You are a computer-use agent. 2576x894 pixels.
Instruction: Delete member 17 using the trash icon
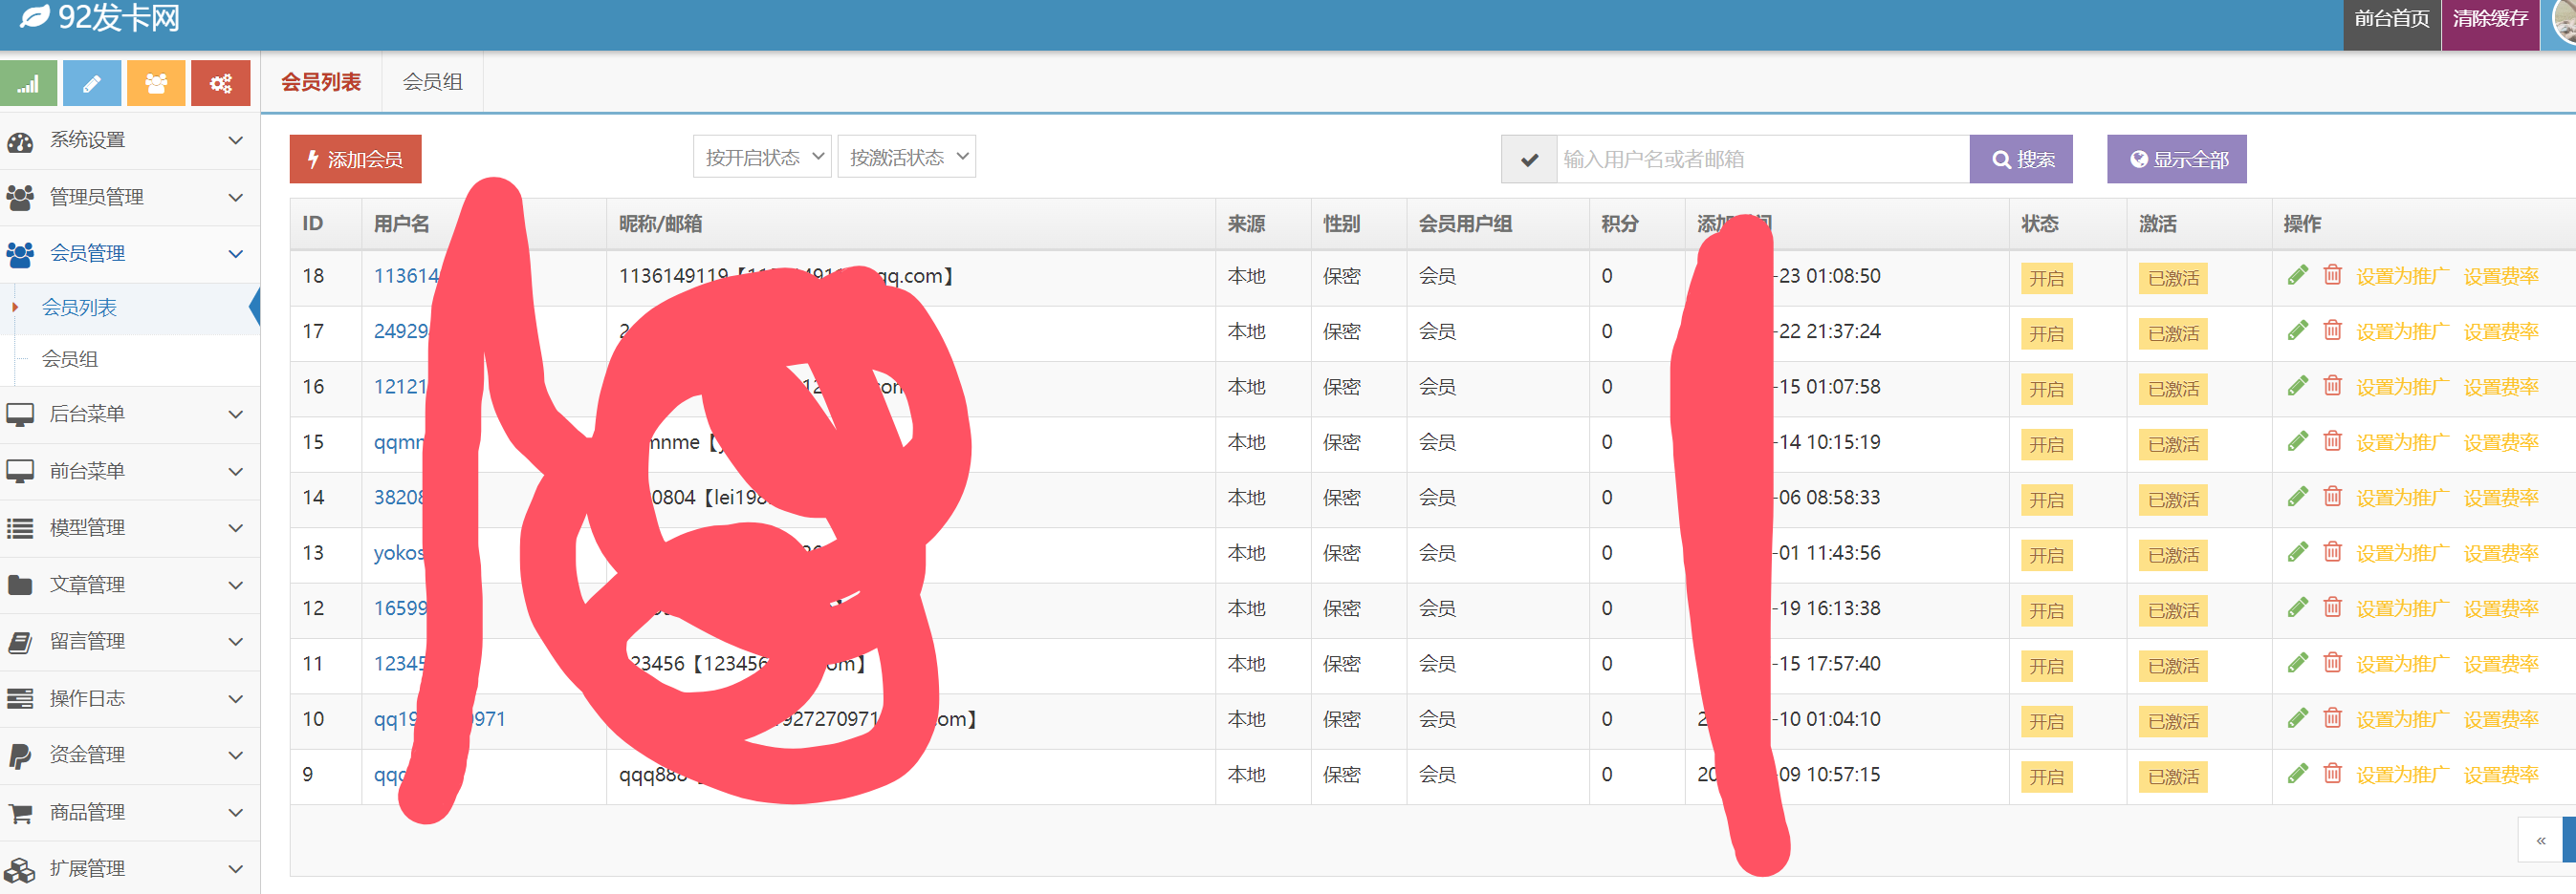coord(2332,330)
